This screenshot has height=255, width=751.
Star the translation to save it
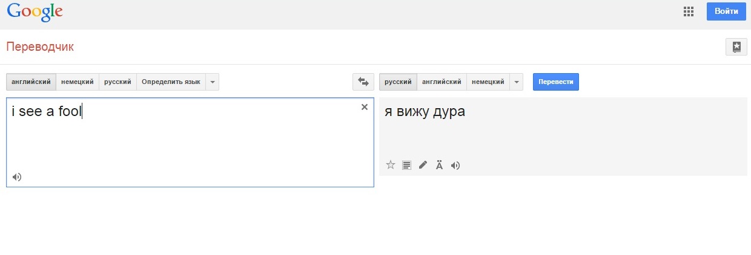391,165
